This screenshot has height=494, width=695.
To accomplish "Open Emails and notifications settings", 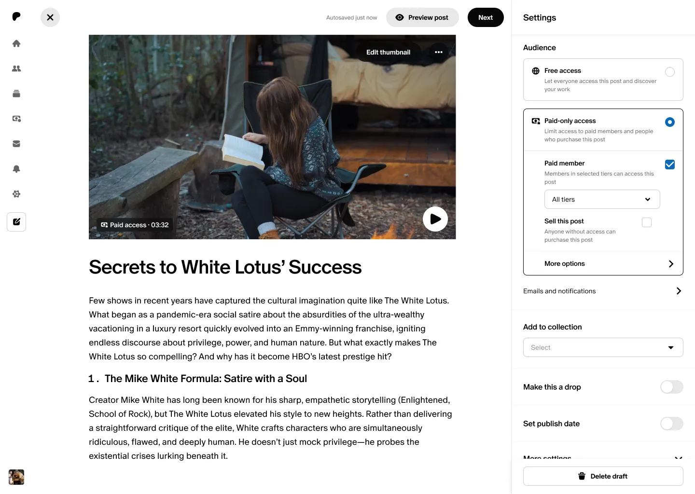I will point(603,291).
